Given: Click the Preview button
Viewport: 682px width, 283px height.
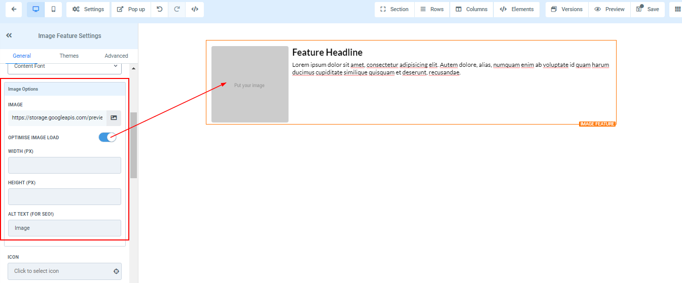Looking at the screenshot, I should point(609,9).
